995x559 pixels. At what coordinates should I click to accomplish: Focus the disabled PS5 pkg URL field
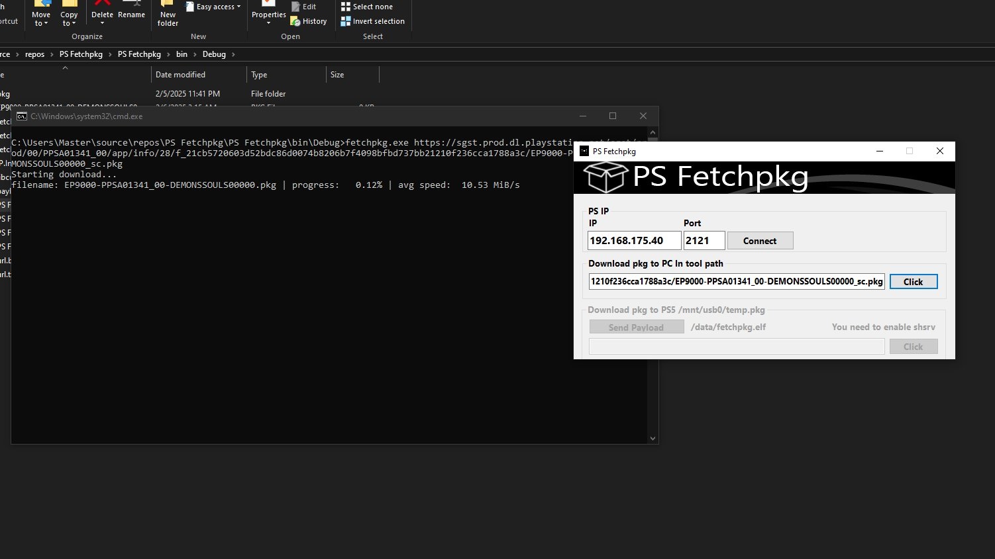pos(737,347)
